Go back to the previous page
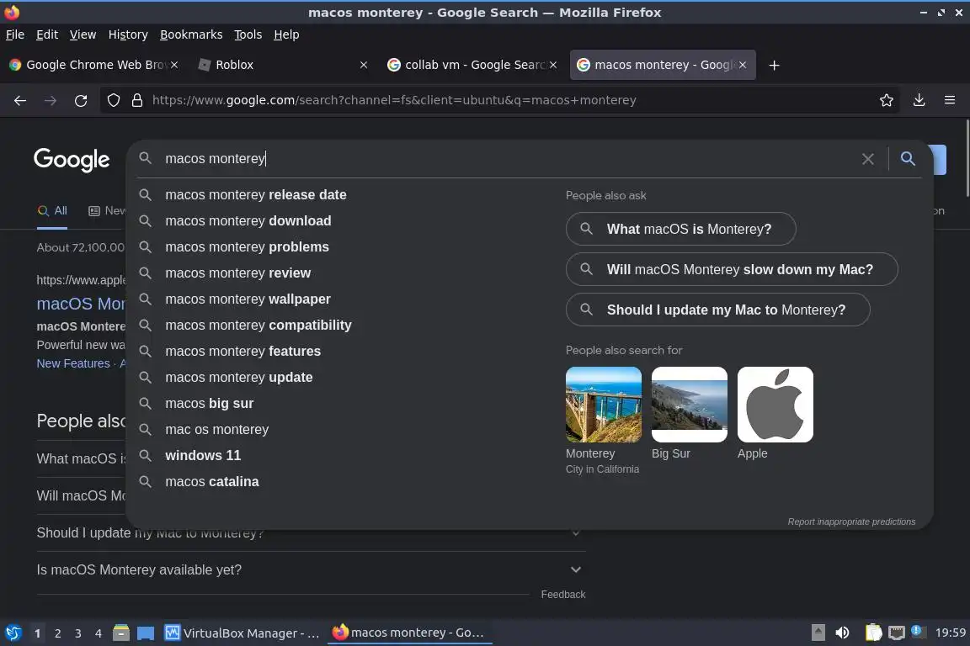Screen dimensions: 970x646 tap(20, 100)
